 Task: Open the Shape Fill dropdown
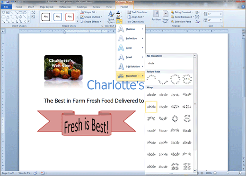coord(88,12)
